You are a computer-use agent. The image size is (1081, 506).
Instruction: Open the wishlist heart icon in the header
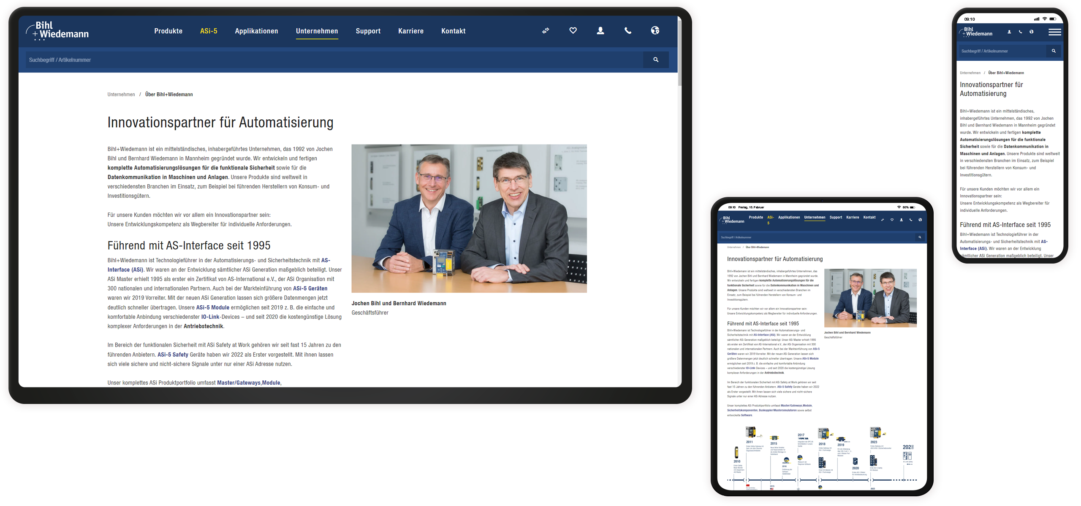point(573,30)
